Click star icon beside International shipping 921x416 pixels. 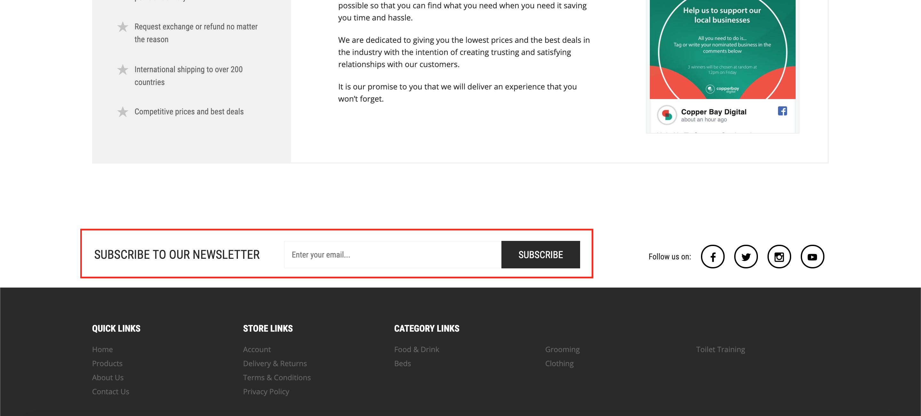(122, 70)
